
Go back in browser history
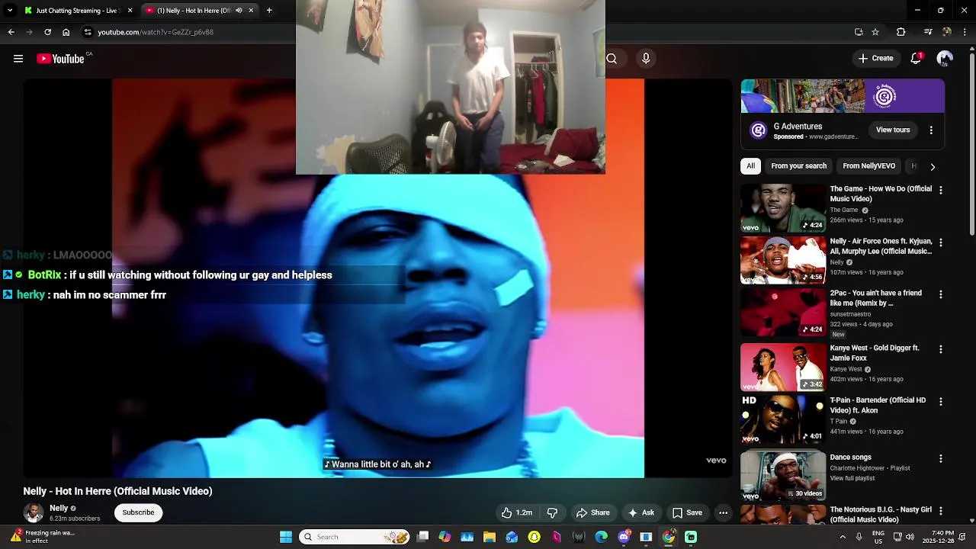[x=11, y=32]
